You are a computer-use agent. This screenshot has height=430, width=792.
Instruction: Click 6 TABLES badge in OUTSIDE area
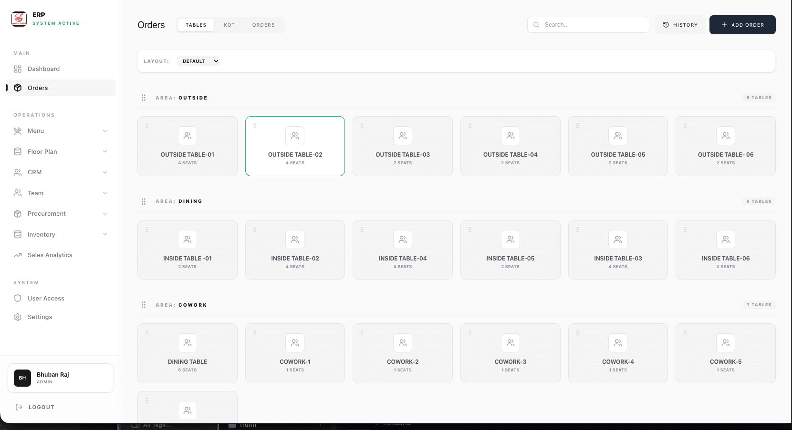click(759, 98)
